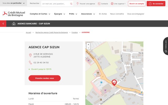Expand the Prêts menu
This screenshot has height=105, width=168.
[73, 14]
